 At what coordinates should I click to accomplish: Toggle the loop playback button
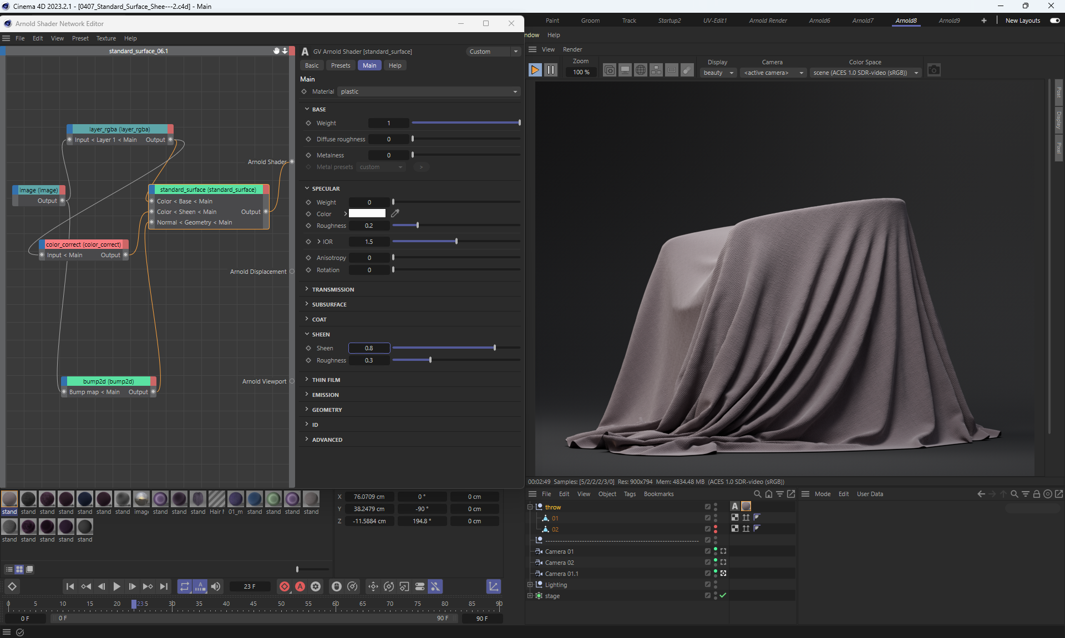coord(184,586)
